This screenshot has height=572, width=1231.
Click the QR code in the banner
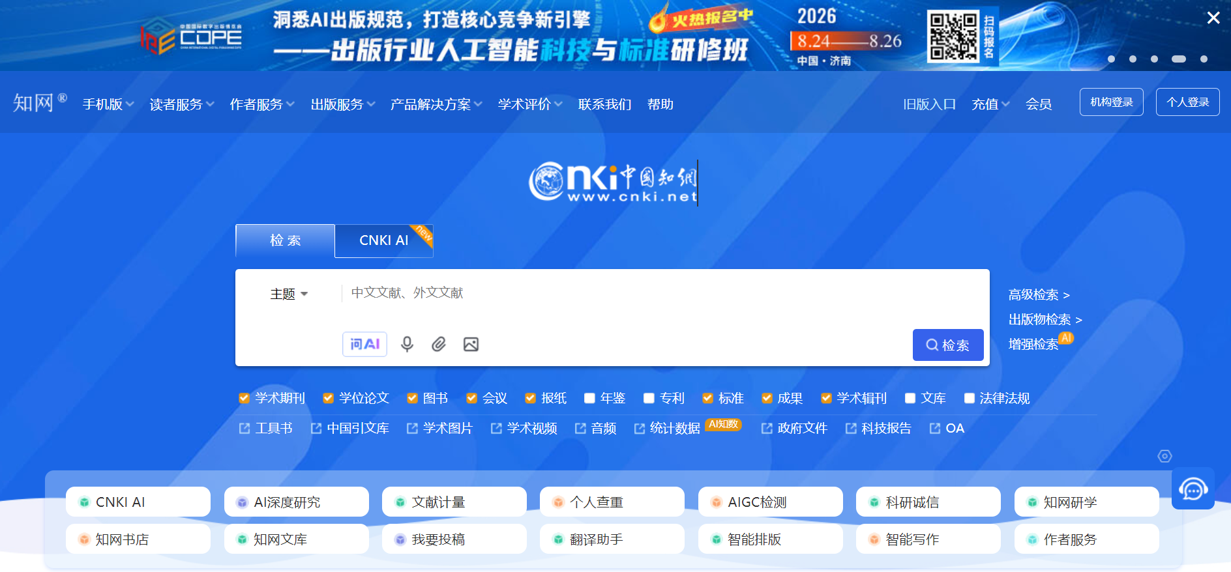click(954, 36)
